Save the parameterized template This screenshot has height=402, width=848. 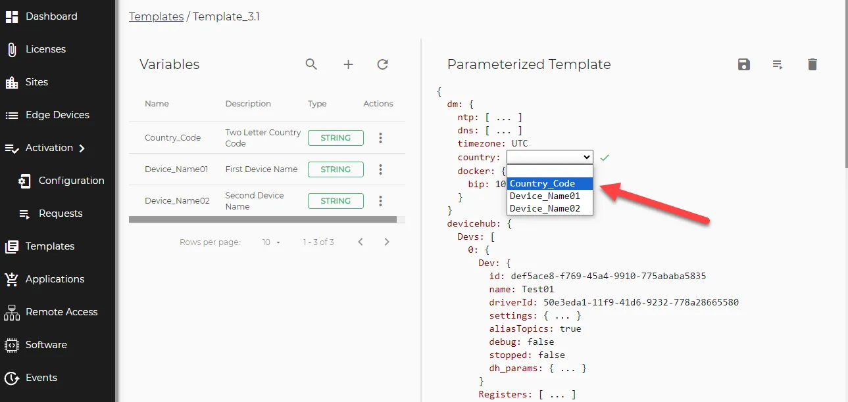(x=744, y=64)
